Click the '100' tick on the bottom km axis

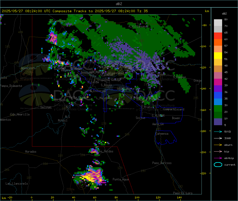click(137, 197)
